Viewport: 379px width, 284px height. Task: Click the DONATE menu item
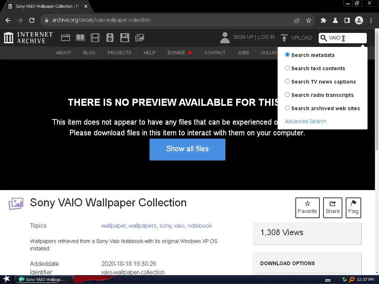pyautogui.click(x=180, y=53)
